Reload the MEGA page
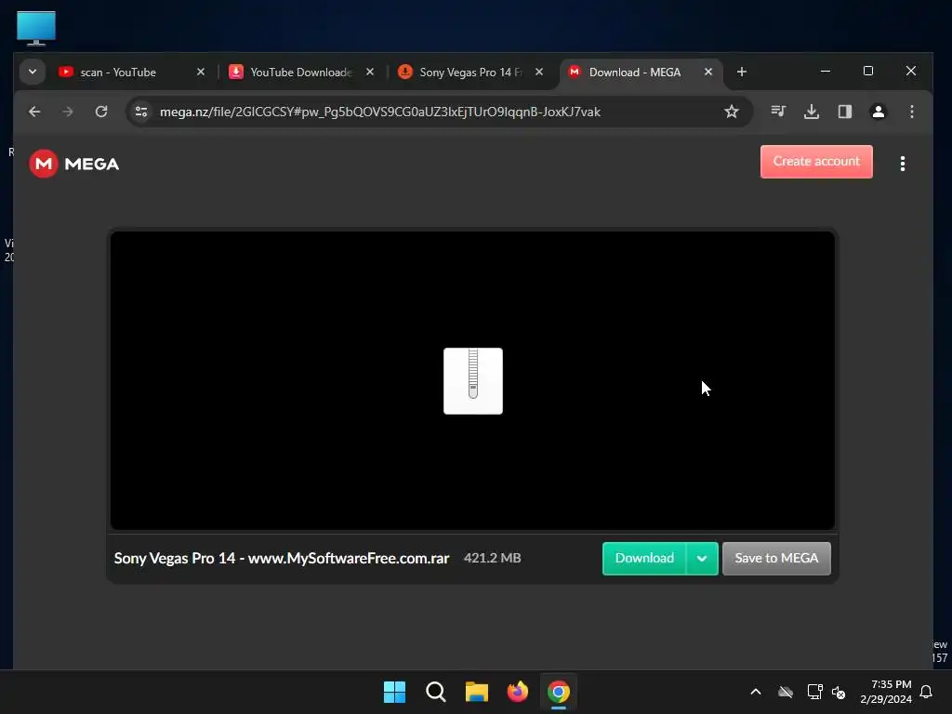This screenshot has height=714, width=952. [101, 112]
